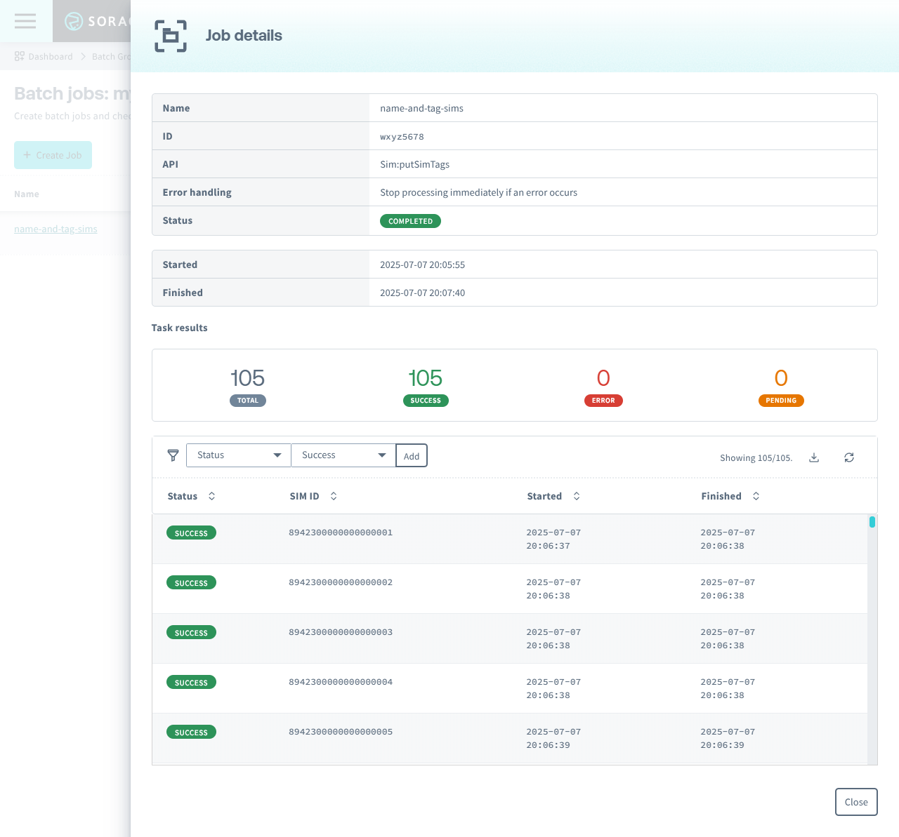Click the Soracom logo
899x837 pixels.
pyautogui.click(x=72, y=21)
